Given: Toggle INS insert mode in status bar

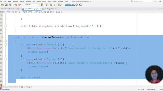Looking at the screenshot, I should click(x=148, y=89).
